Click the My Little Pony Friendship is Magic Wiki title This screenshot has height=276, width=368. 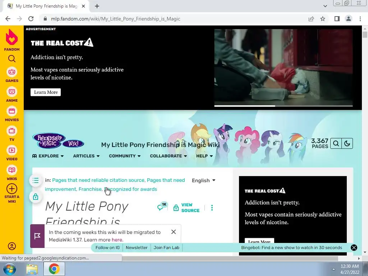160,145
